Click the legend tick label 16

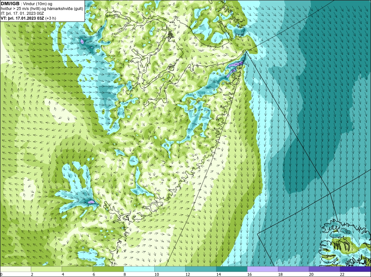coord(249,274)
